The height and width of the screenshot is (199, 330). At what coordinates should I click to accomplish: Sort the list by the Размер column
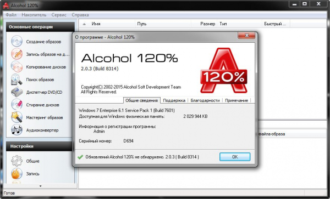pos(207,24)
